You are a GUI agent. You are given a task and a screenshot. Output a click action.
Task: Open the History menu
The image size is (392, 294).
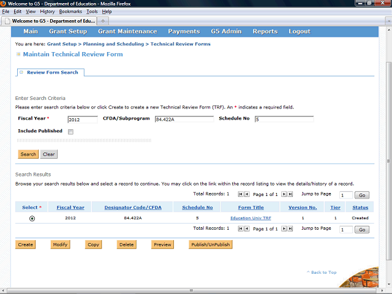[47, 12]
